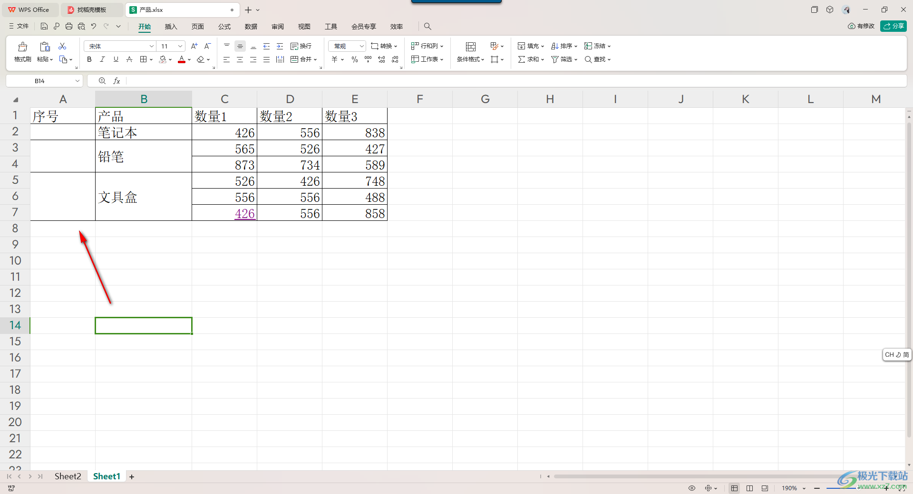This screenshot has width=913, height=494.
Task: Switch to the Sheet2 tab
Action: pos(68,476)
